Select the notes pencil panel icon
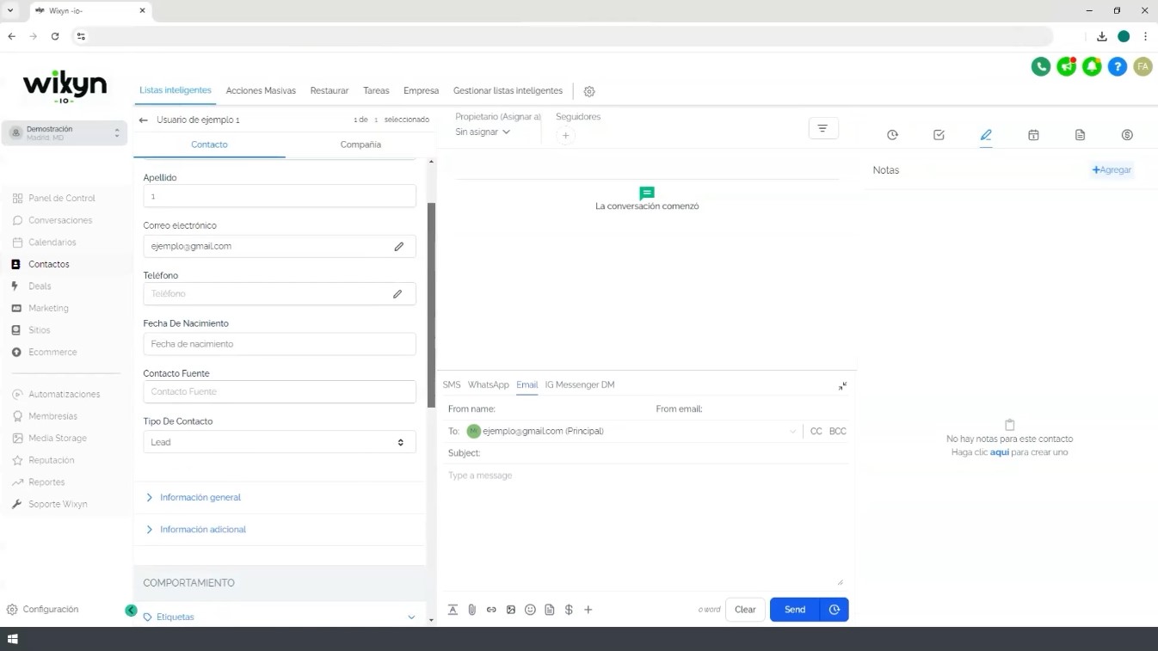Viewport: 1158px width, 651px height. coord(986,135)
